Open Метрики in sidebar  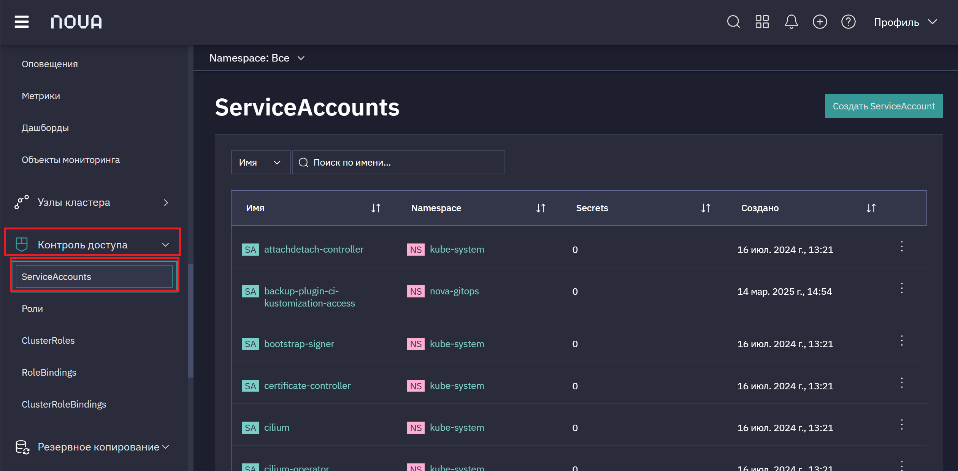pyautogui.click(x=41, y=96)
